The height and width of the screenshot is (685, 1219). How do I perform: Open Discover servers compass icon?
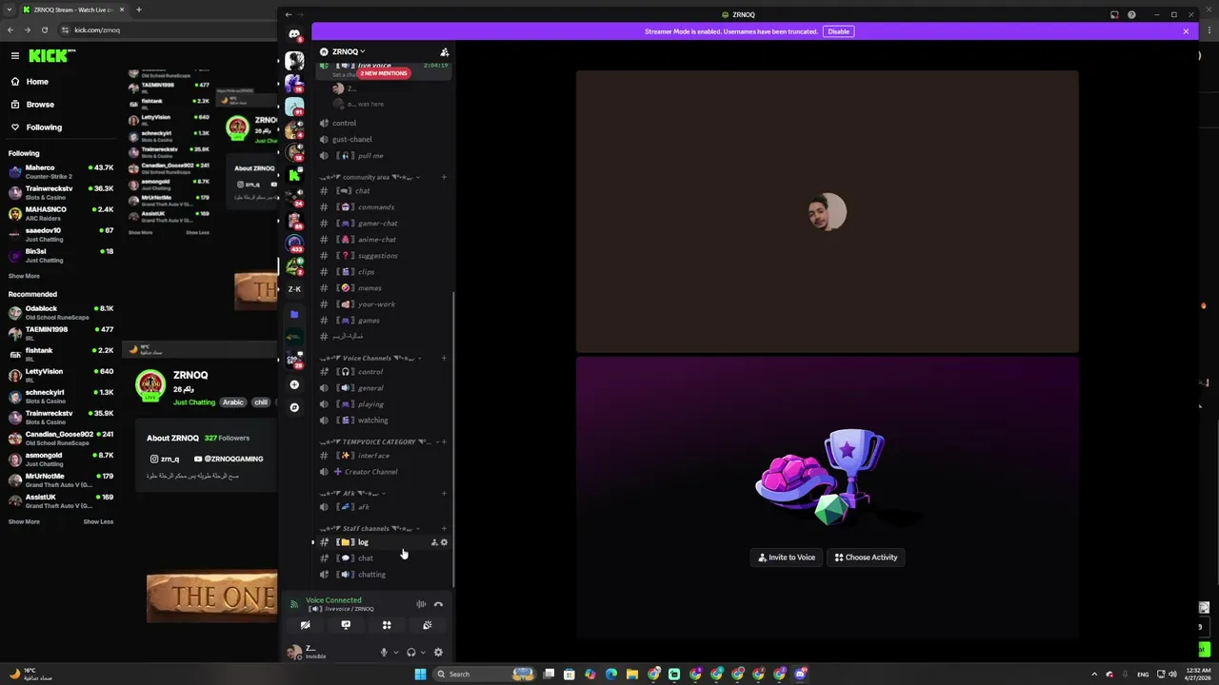[294, 407]
